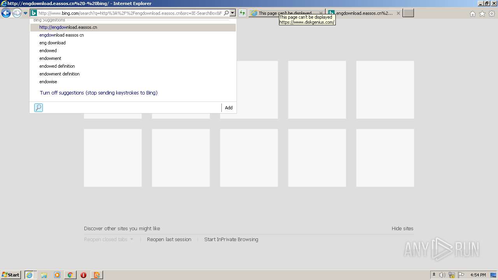Click the Internet Explorer taskbar icon
Image resolution: width=498 pixels, height=280 pixels.
point(30,275)
